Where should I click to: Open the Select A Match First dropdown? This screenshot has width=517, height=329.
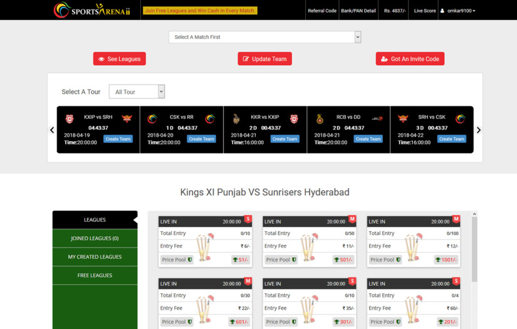click(x=264, y=37)
